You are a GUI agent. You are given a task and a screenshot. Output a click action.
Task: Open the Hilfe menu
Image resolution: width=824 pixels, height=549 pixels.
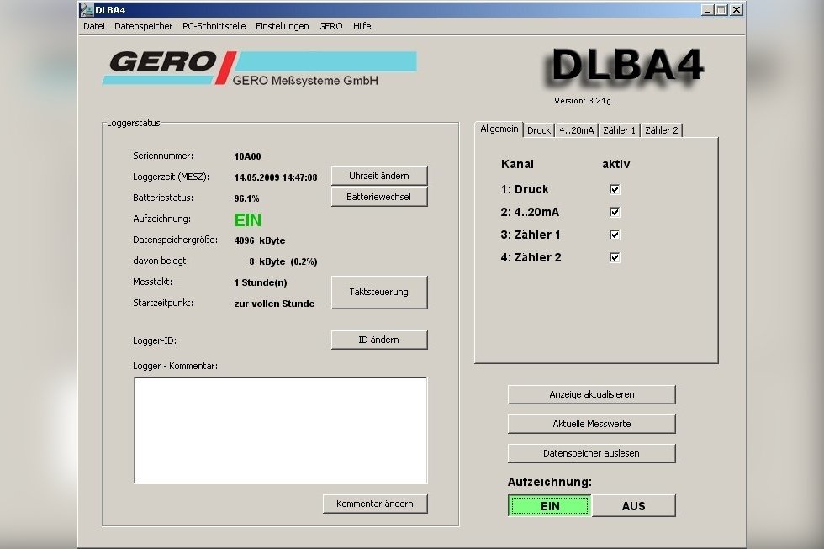click(362, 26)
